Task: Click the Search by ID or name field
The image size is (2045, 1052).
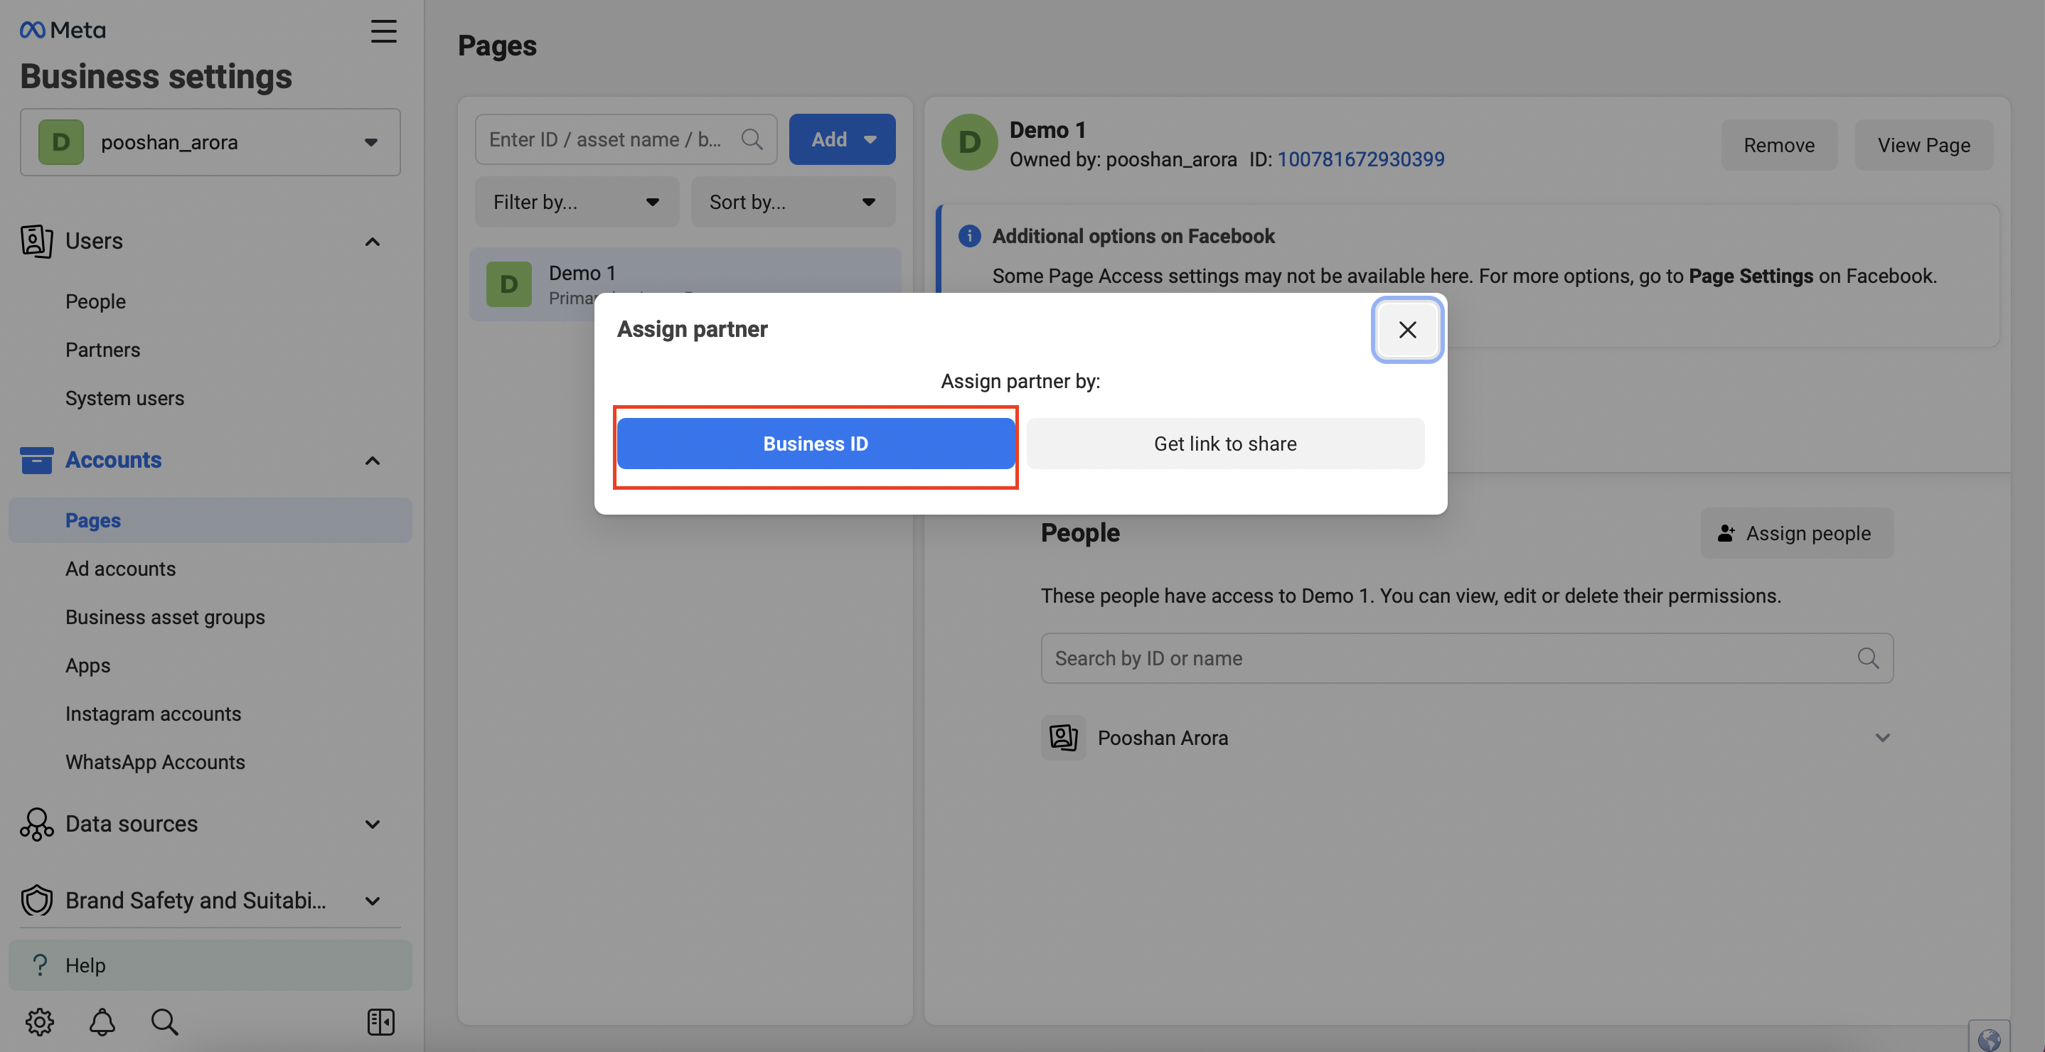Action: [x=1467, y=657]
